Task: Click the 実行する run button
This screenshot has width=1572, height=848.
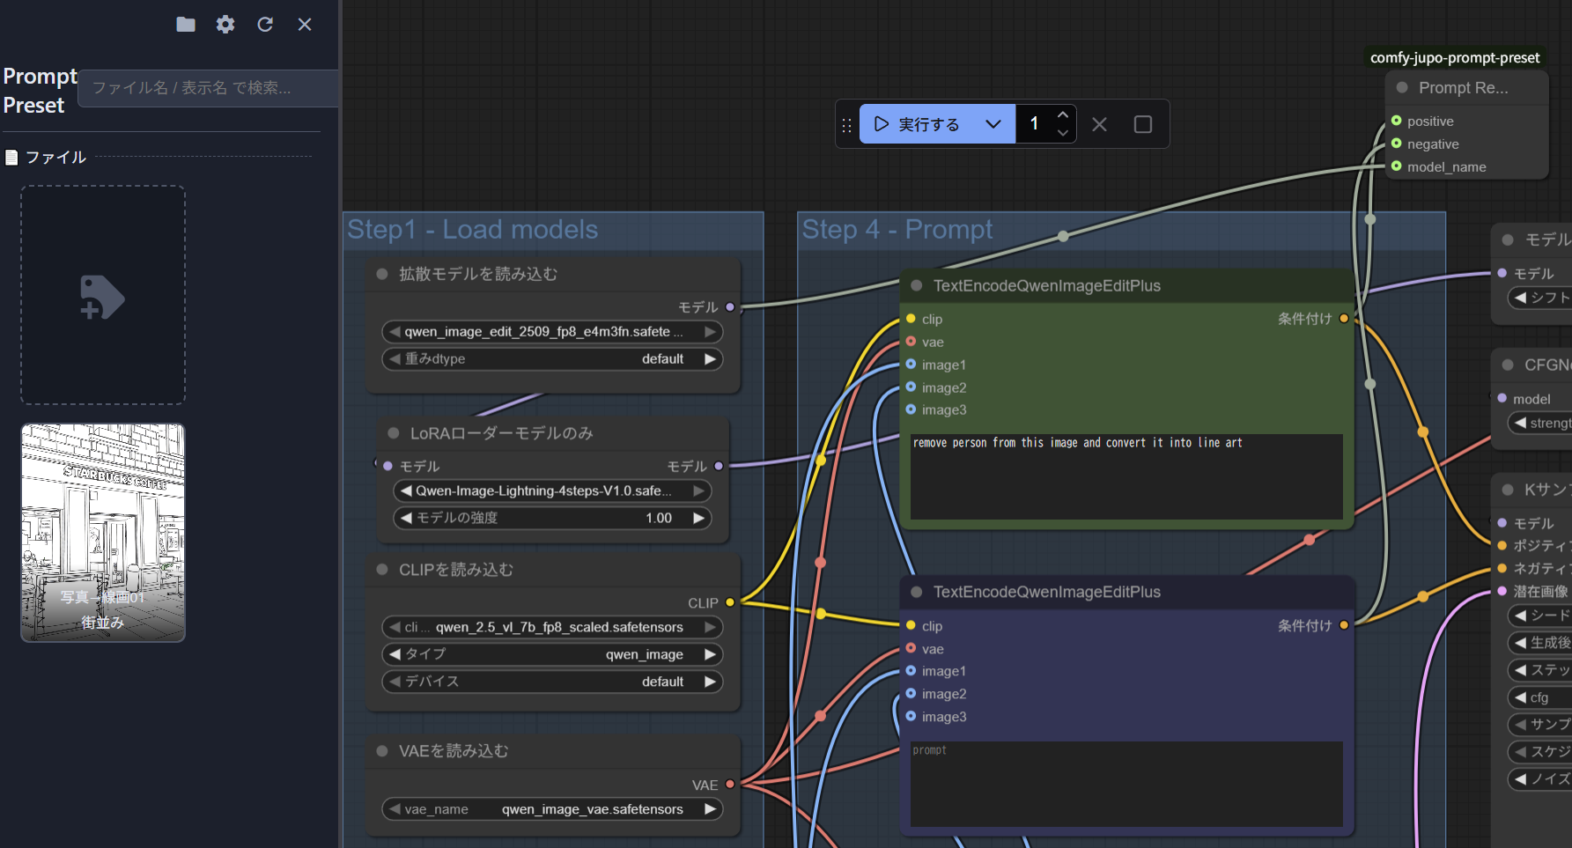Action: pyautogui.click(x=917, y=124)
